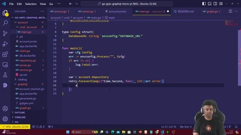Open Source Control view

[5, 33]
